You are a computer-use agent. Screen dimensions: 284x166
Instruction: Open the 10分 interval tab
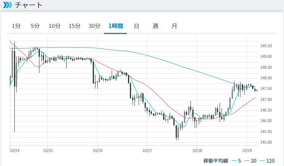pyautogui.click(x=55, y=26)
